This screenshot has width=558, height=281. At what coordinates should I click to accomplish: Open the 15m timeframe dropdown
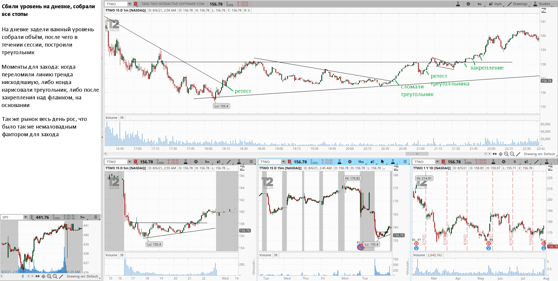click(x=361, y=162)
